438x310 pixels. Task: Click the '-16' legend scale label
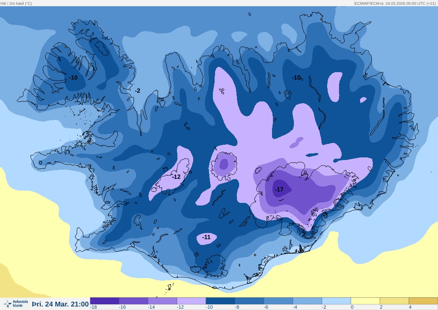point(122,307)
